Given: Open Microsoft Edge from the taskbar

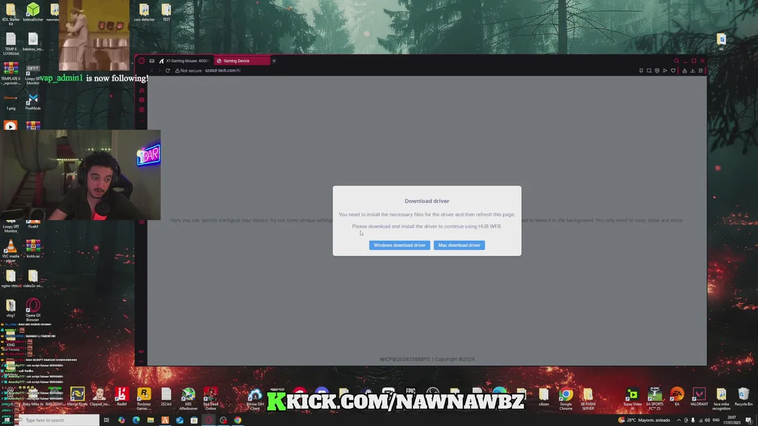Looking at the screenshot, I should [136, 420].
